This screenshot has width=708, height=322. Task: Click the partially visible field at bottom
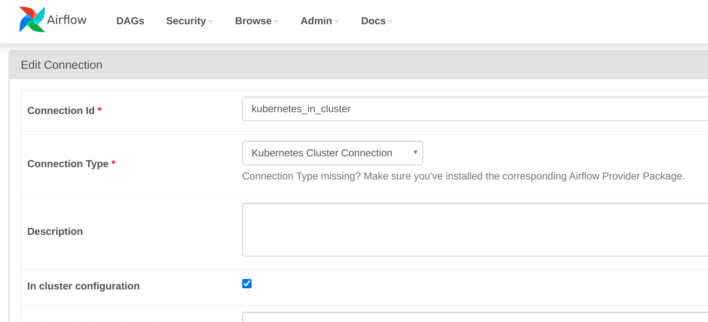(434, 318)
